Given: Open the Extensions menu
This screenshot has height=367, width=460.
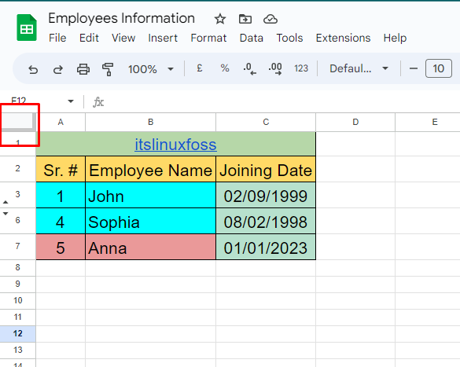Looking at the screenshot, I should coord(343,38).
